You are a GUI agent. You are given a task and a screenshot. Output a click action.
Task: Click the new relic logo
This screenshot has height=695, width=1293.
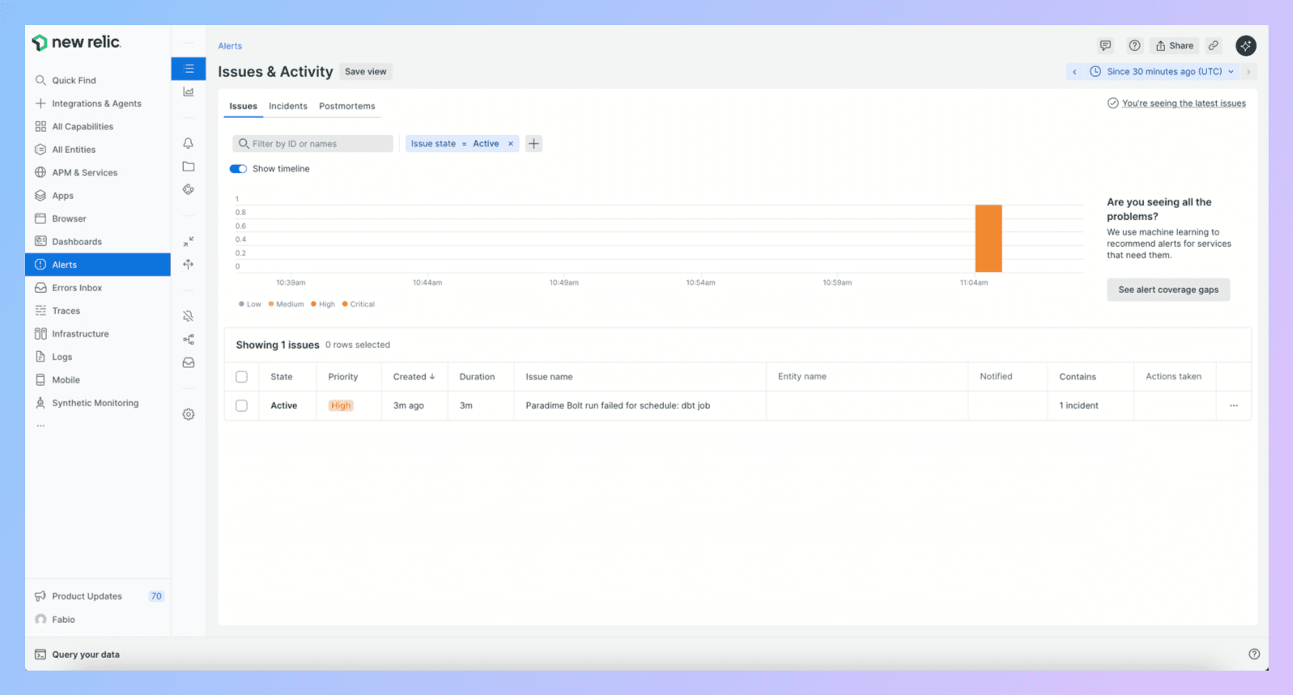(77, 42)
